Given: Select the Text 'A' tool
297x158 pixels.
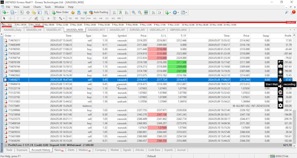Looking at the screenshot, I should [48, 18].
